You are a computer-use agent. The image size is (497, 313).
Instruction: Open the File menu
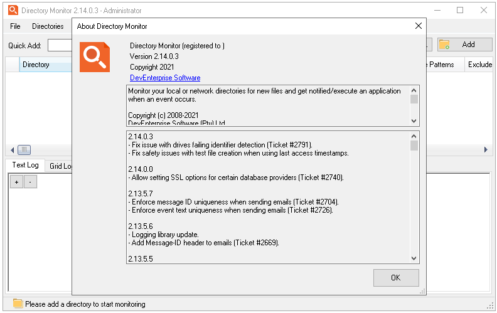tap(15, 26)
